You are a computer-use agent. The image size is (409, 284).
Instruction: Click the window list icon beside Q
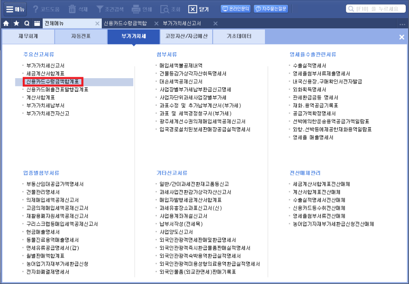37,24
